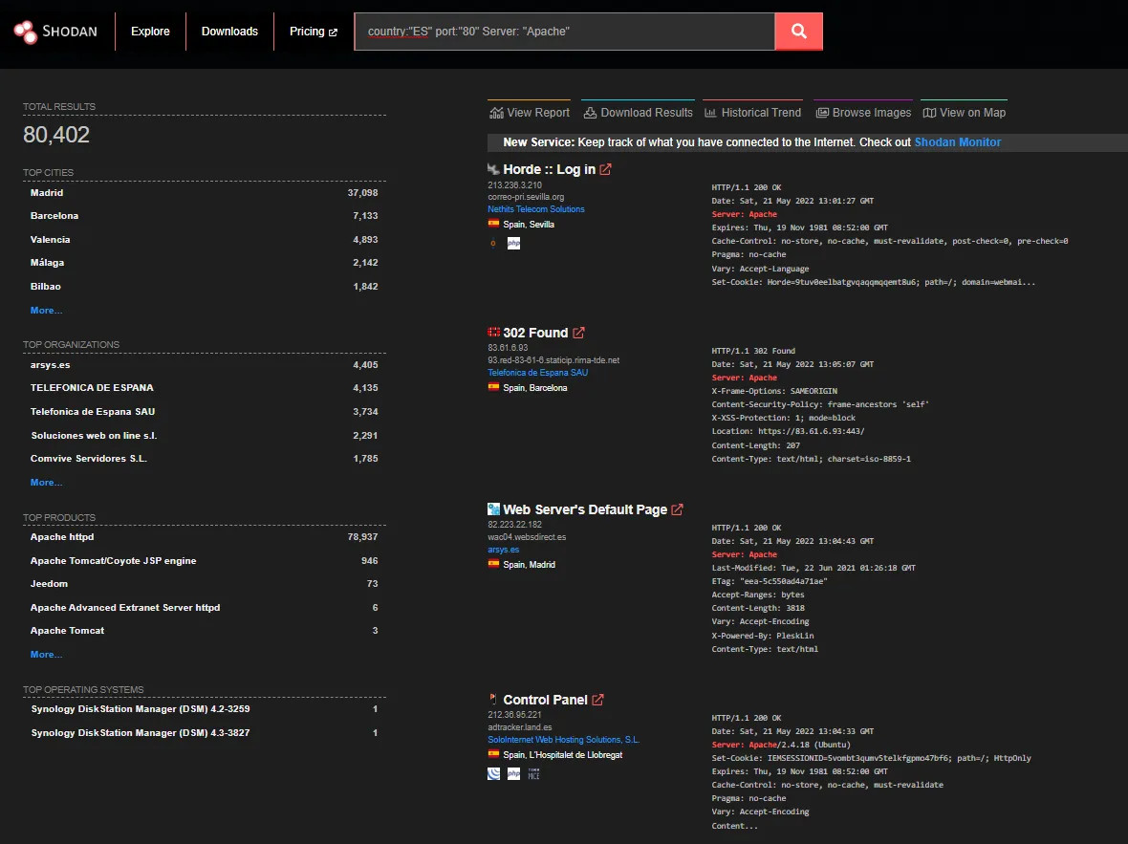This screenshot has height=844, width=1128.
Task: Open the 302 Found result title
Action: click(x=535, y=333)
